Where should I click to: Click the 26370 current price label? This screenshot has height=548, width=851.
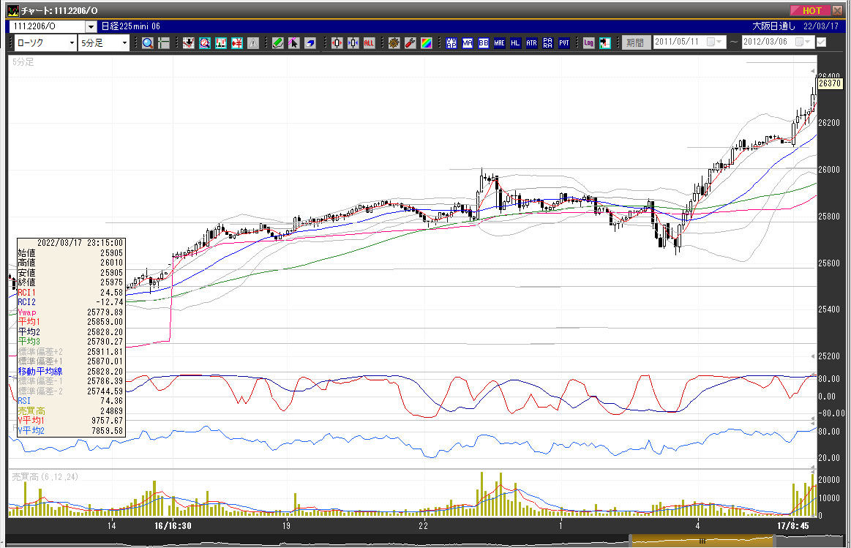tap(830, 83)
